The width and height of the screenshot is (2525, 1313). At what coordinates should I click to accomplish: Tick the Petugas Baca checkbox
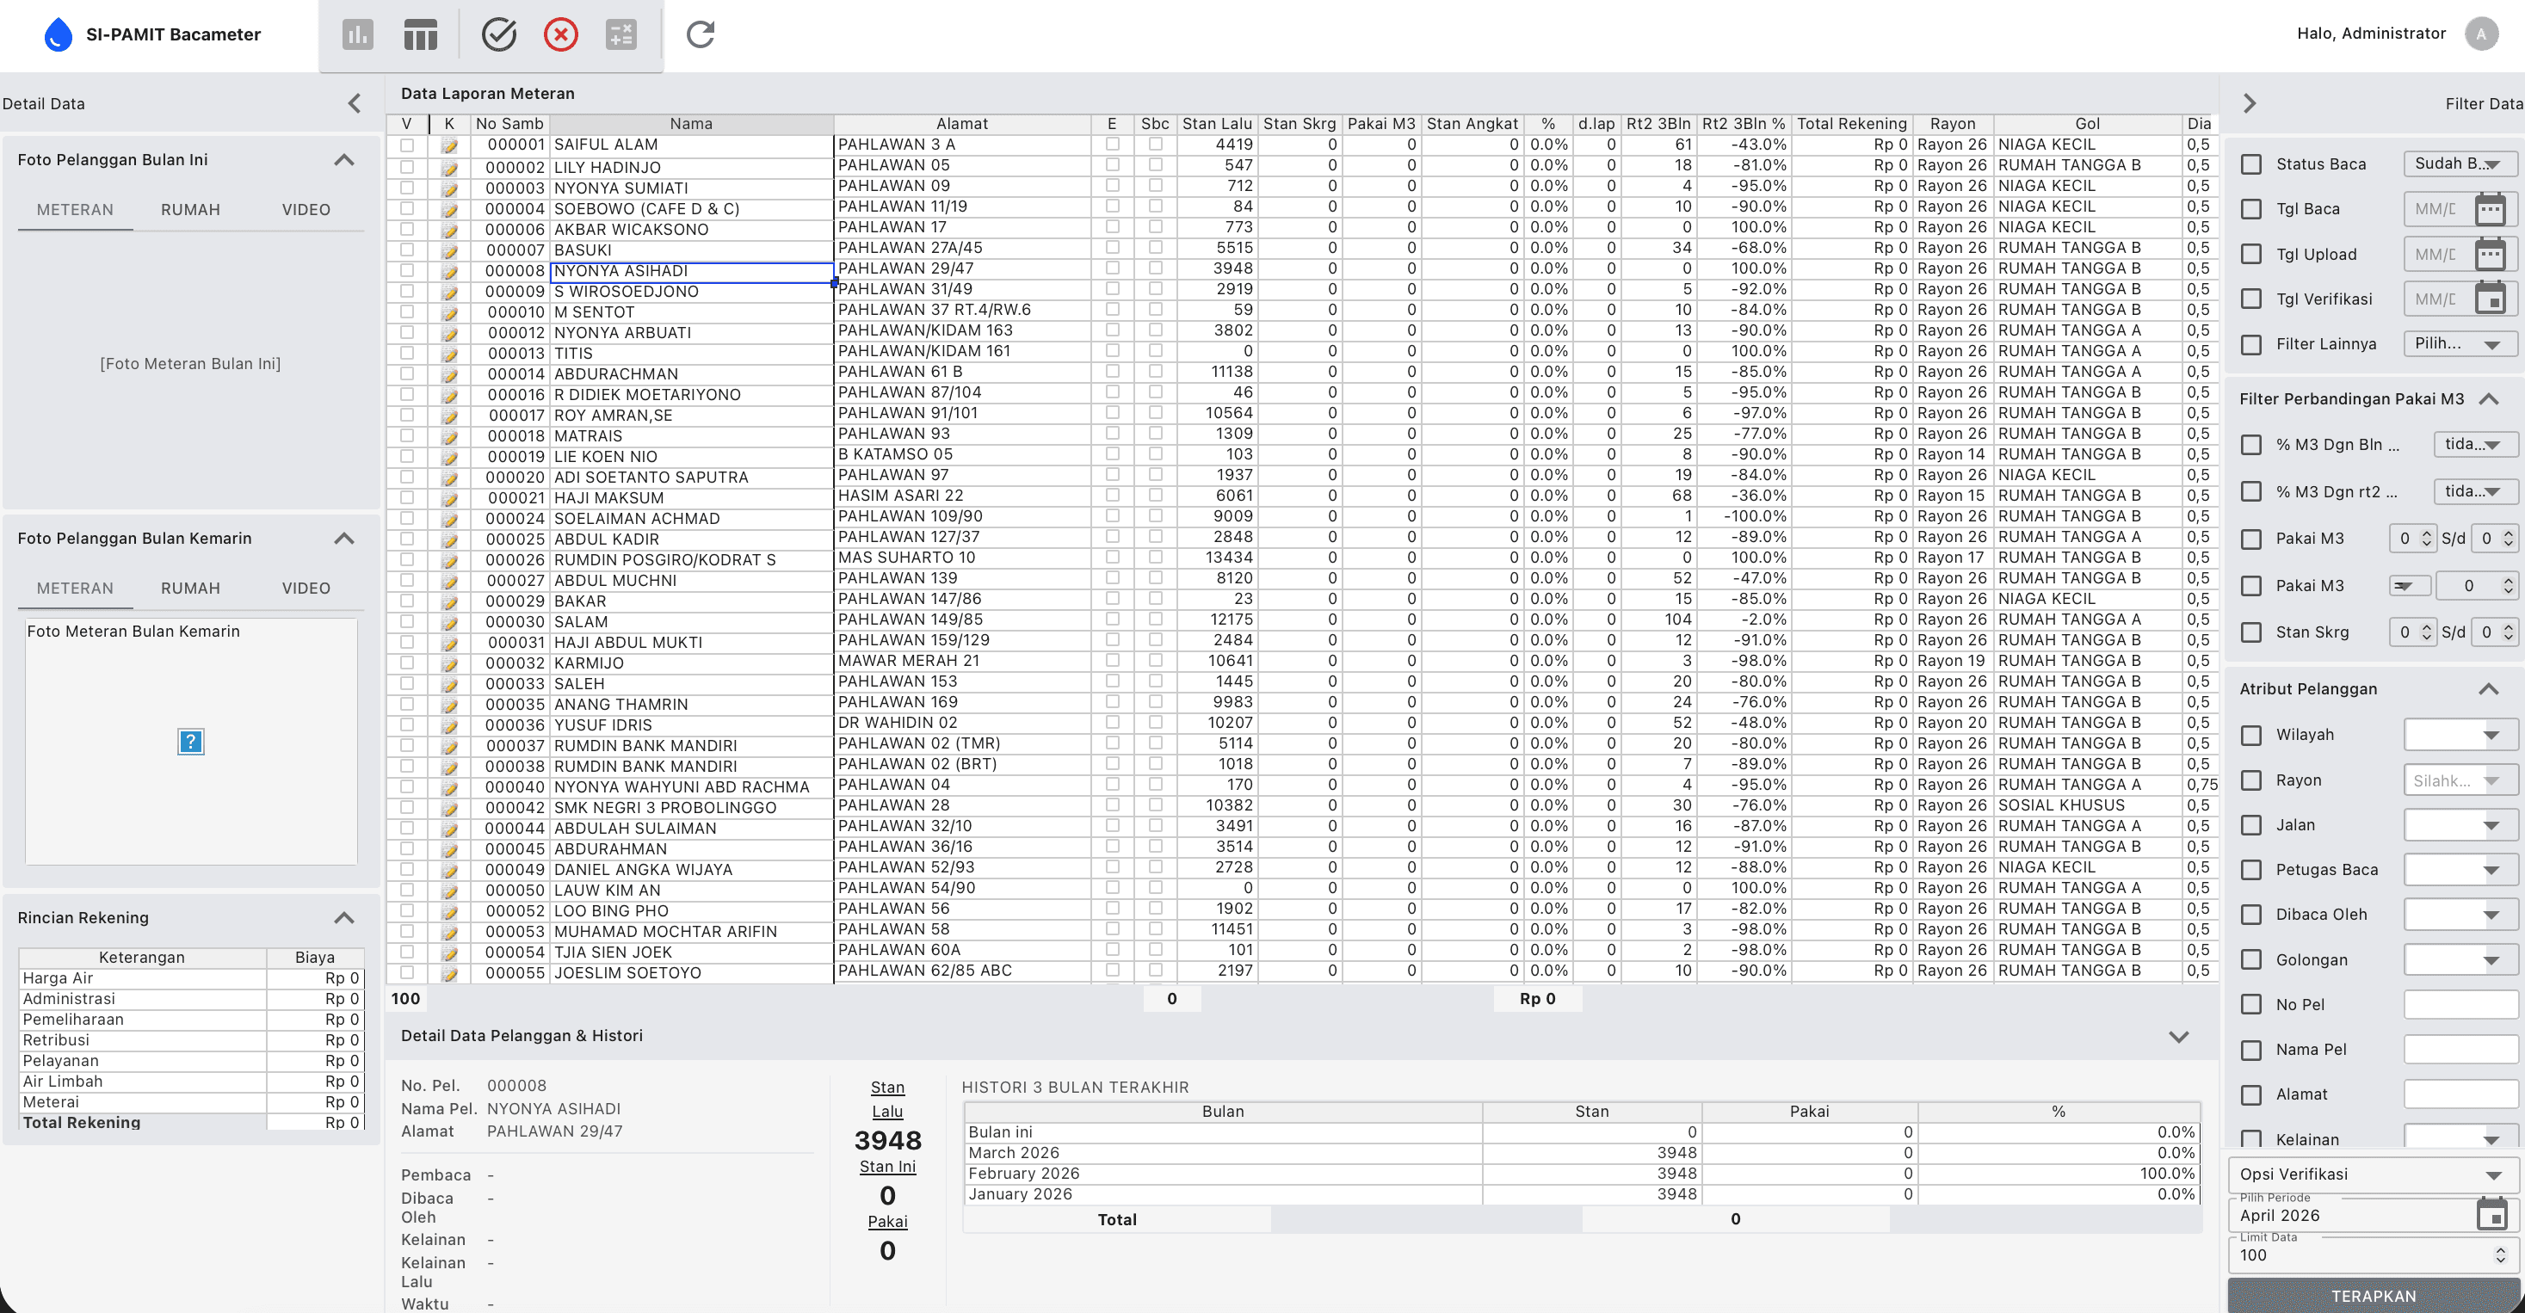[x=2251, y=869]
